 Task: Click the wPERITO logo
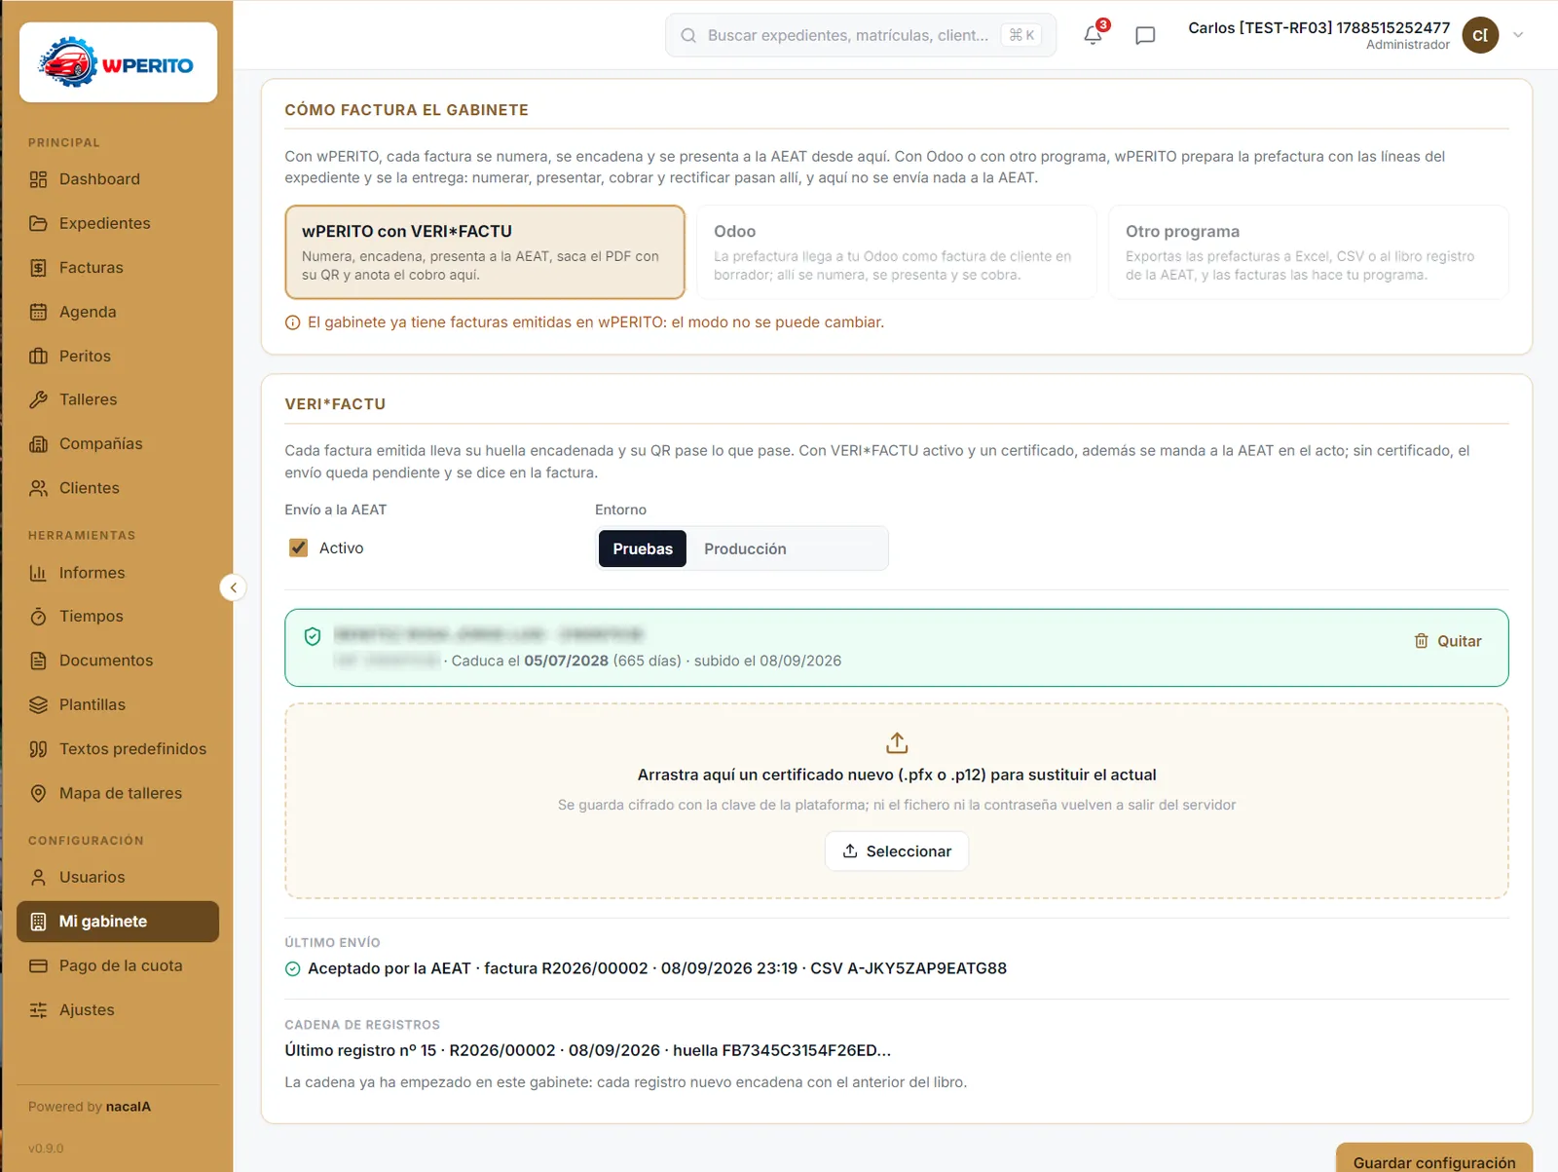(x=118, y=63)
